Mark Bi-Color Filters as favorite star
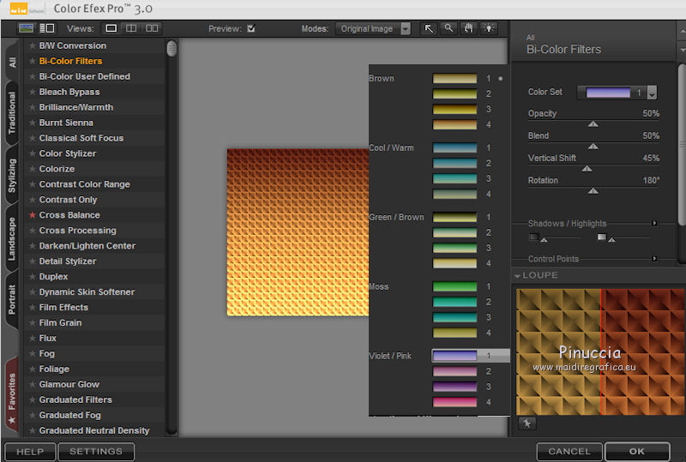This screenshot has width=686, height=462. coord(33,62)
